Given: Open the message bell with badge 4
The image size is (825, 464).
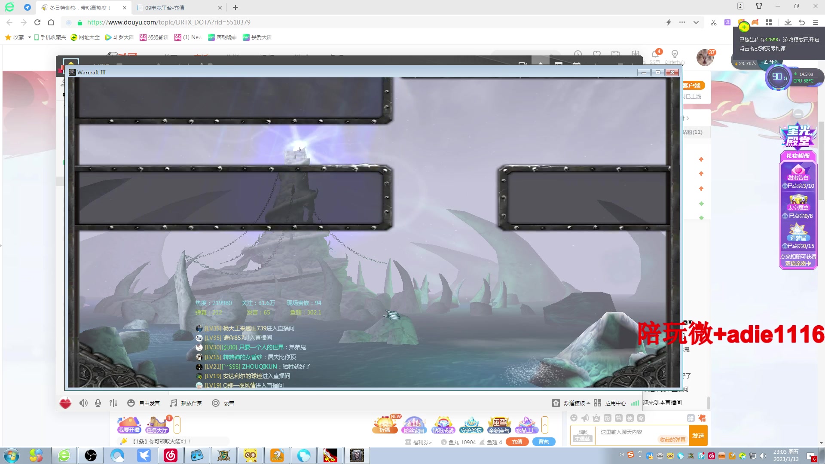Looking at the screenshot, I should 656,54.
